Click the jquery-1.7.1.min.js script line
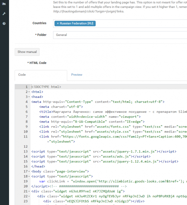Viewport: 187px width, 205px height. (x=104, y=151)
